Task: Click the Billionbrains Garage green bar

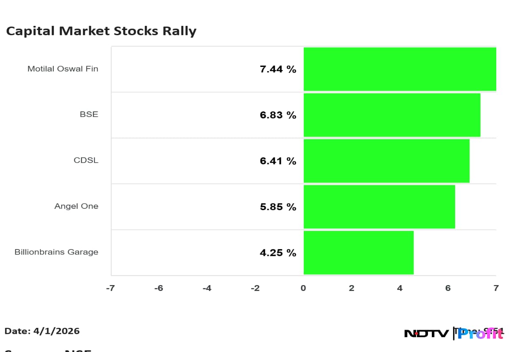Action: [x=358, y=252]
